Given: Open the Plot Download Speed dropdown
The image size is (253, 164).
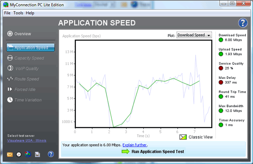Looking at the screenshot, I should tap(194, 35).
